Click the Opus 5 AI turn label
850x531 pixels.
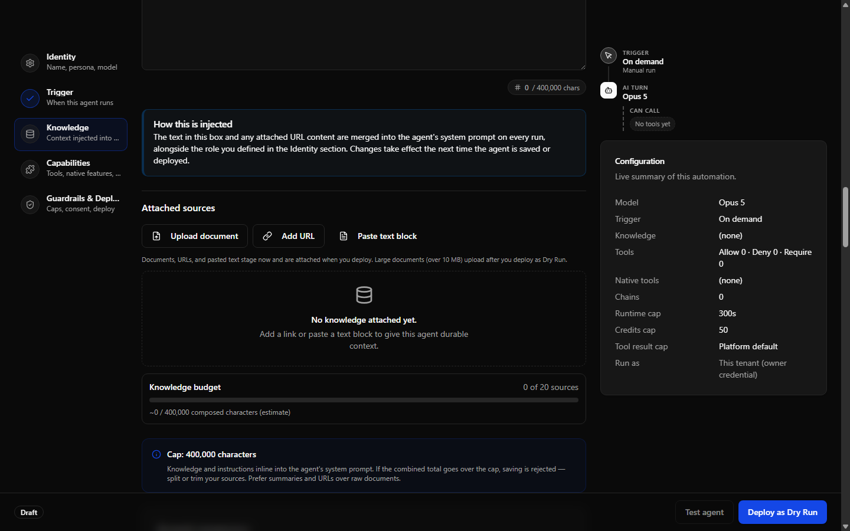(x=635, y=96)
